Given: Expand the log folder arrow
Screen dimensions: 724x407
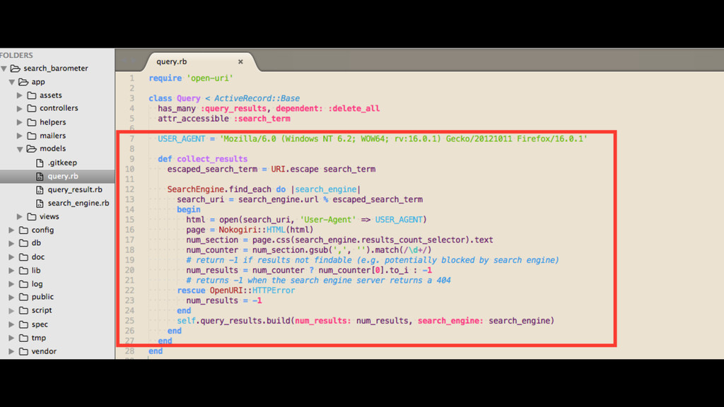Looking at the screenshot, I should coord(11,284).
